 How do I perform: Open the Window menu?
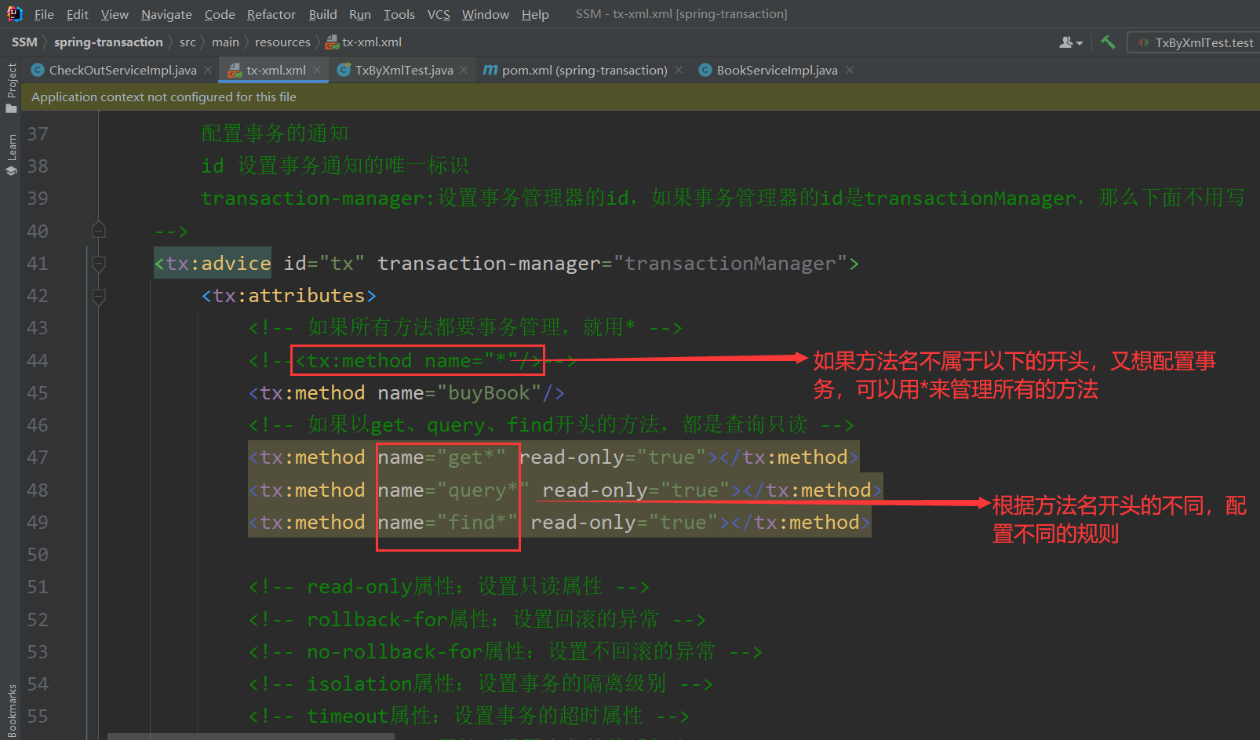[x=485, y=14]
